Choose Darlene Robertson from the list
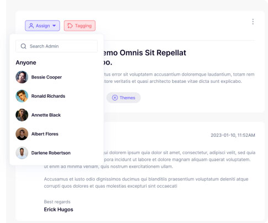 tap(51, 153)
